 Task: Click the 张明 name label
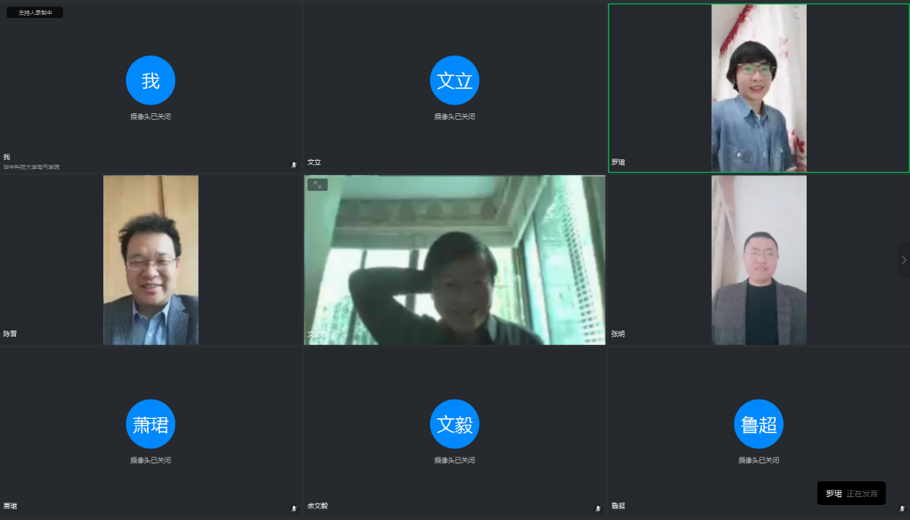pyautogui.click(x=618, y=334)
